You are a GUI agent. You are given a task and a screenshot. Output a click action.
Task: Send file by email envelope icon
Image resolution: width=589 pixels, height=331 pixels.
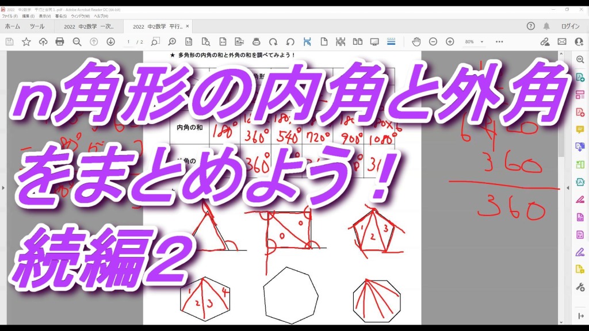(562, 42)
